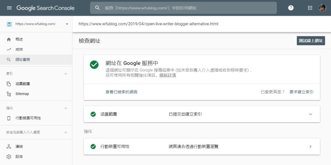Click the Google Search Console logo
The image size is (331, 165).
click(x=46, y=8)
